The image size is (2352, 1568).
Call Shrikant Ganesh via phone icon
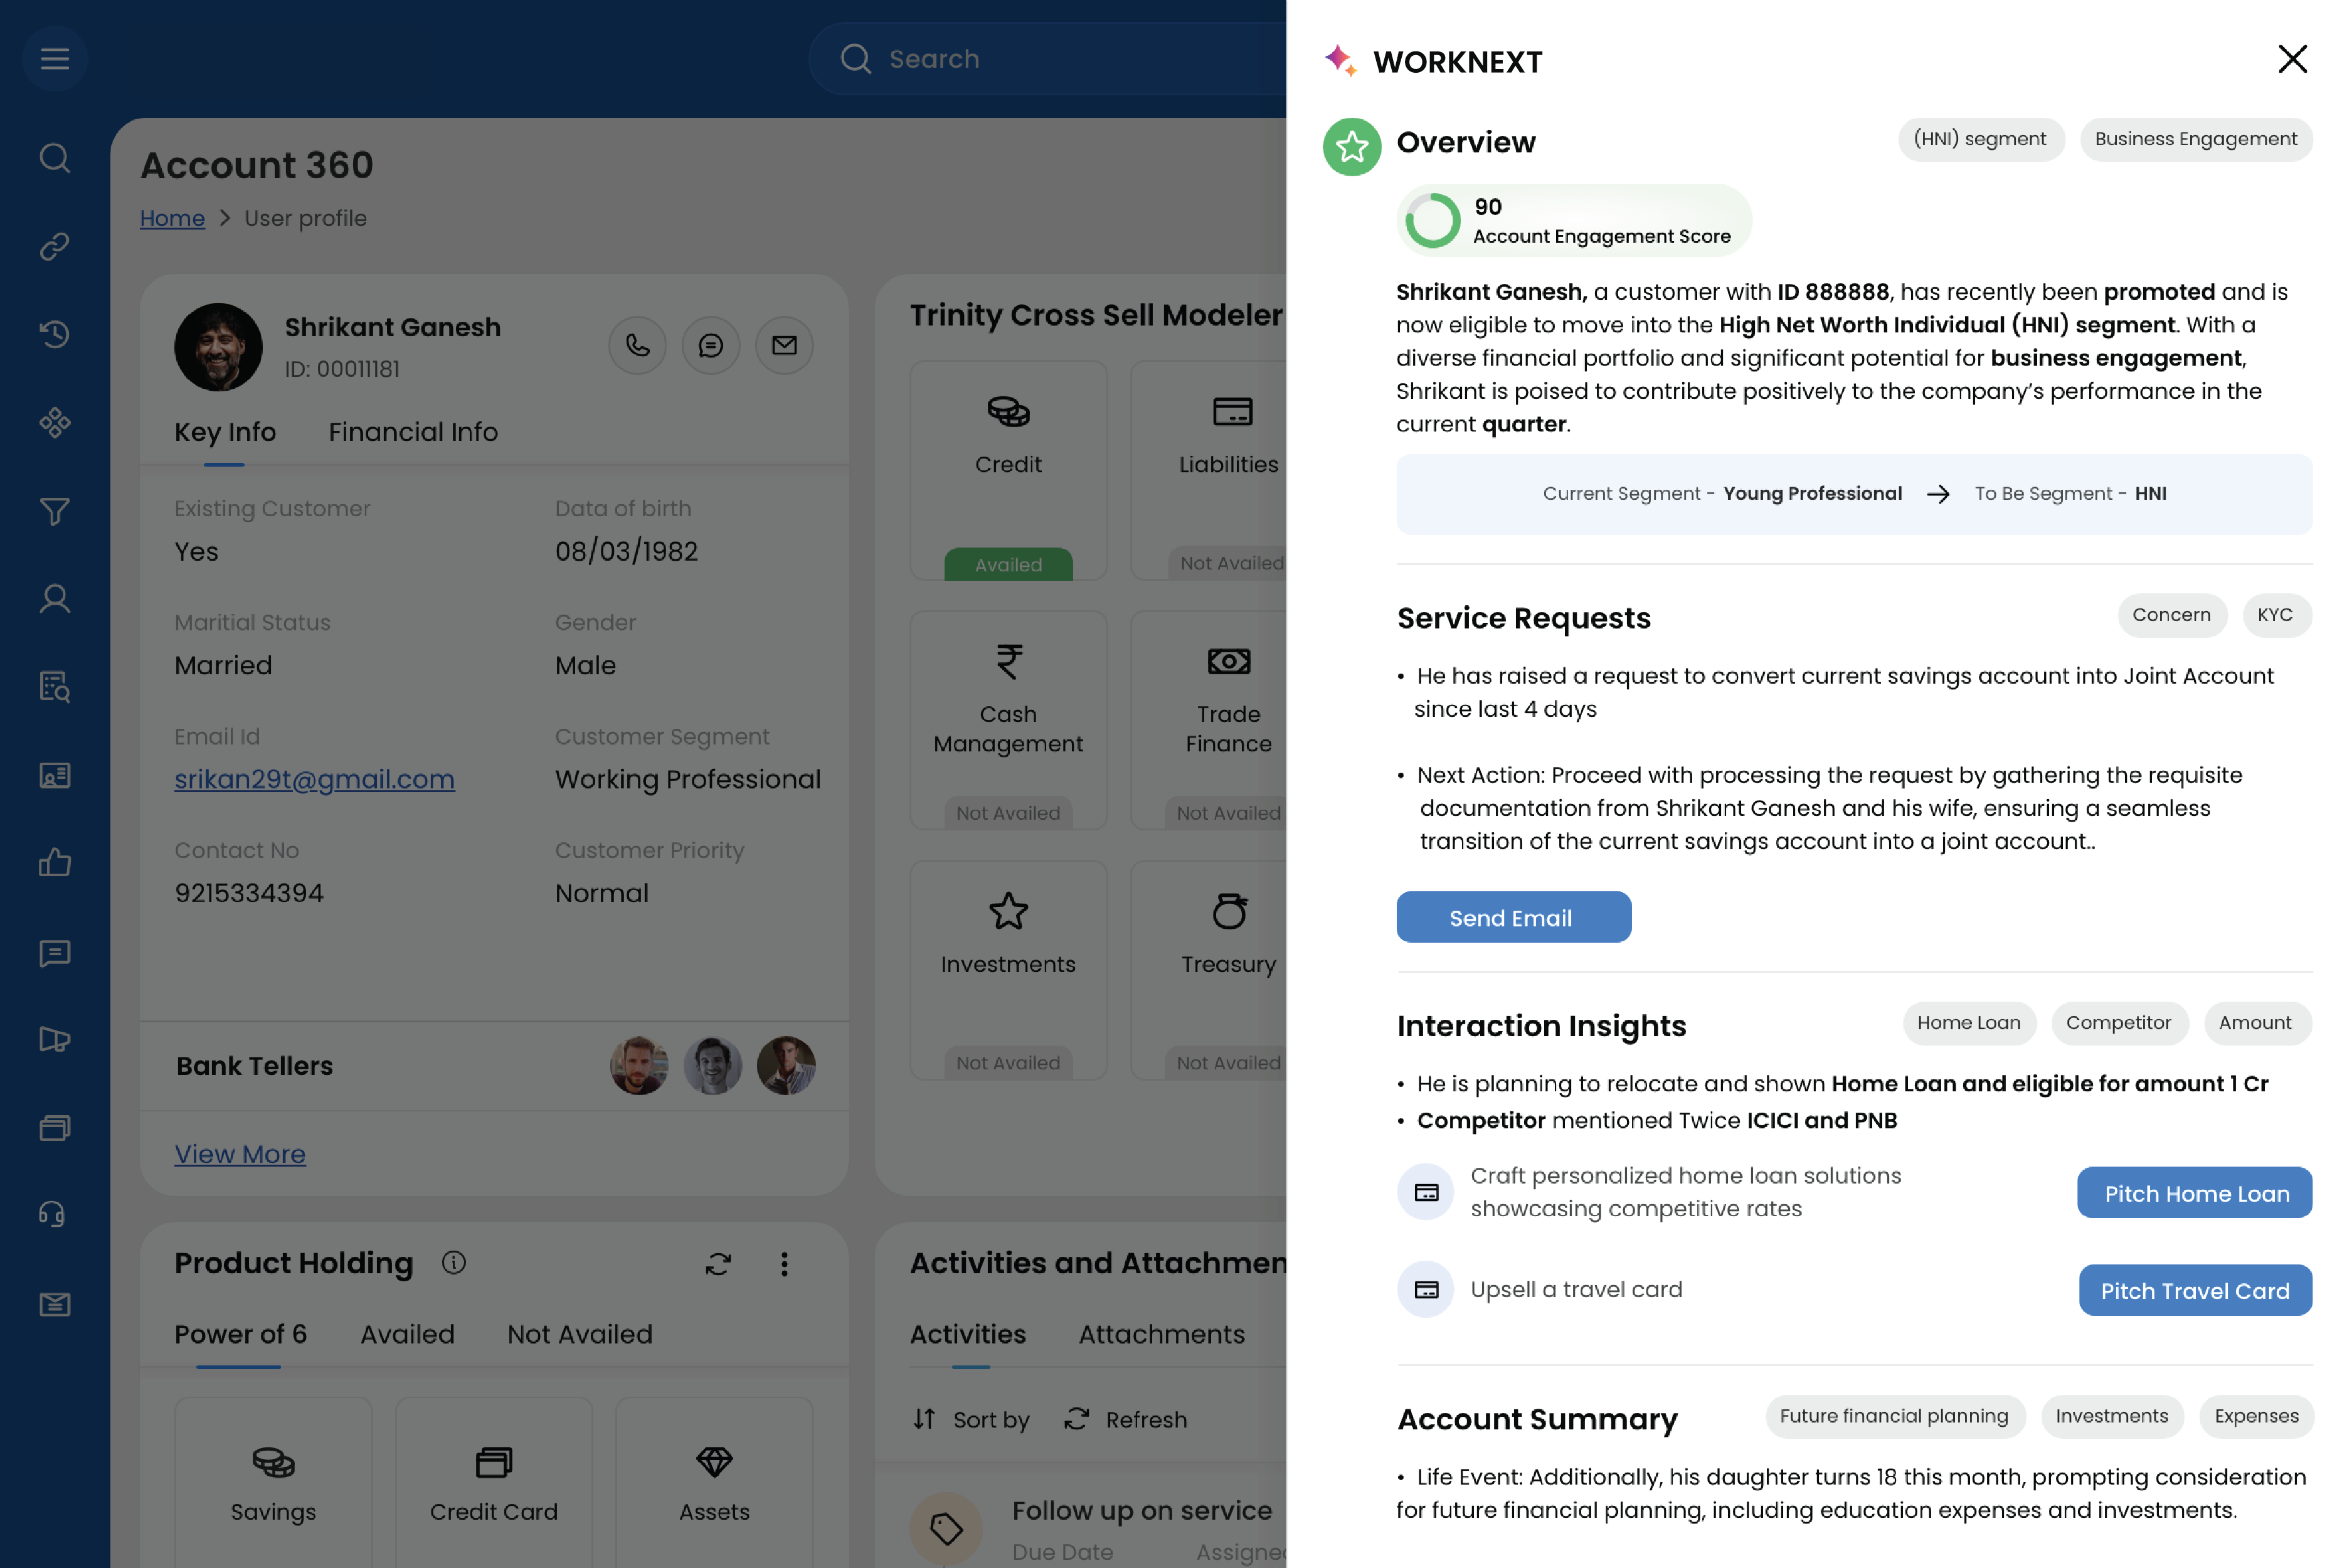click(x=638, y=346)
